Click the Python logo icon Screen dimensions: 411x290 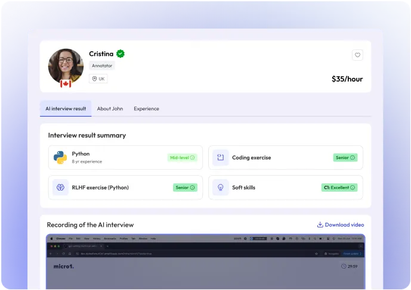click(x=60, y=158)
